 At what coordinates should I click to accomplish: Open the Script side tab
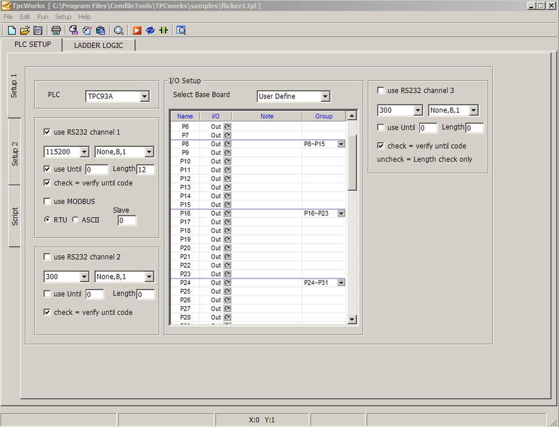[x=14, y=216]
